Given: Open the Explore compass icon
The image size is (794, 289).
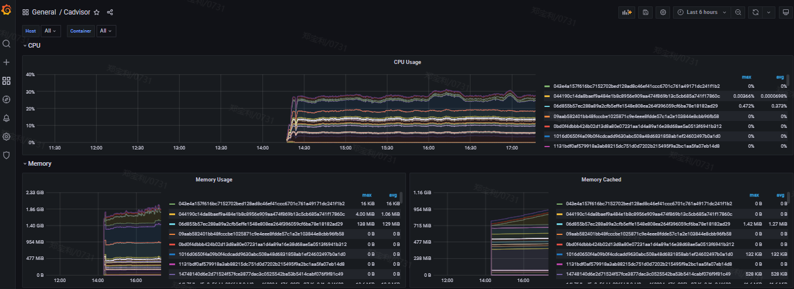Looking at the screenshot, I should click(6, 99).
